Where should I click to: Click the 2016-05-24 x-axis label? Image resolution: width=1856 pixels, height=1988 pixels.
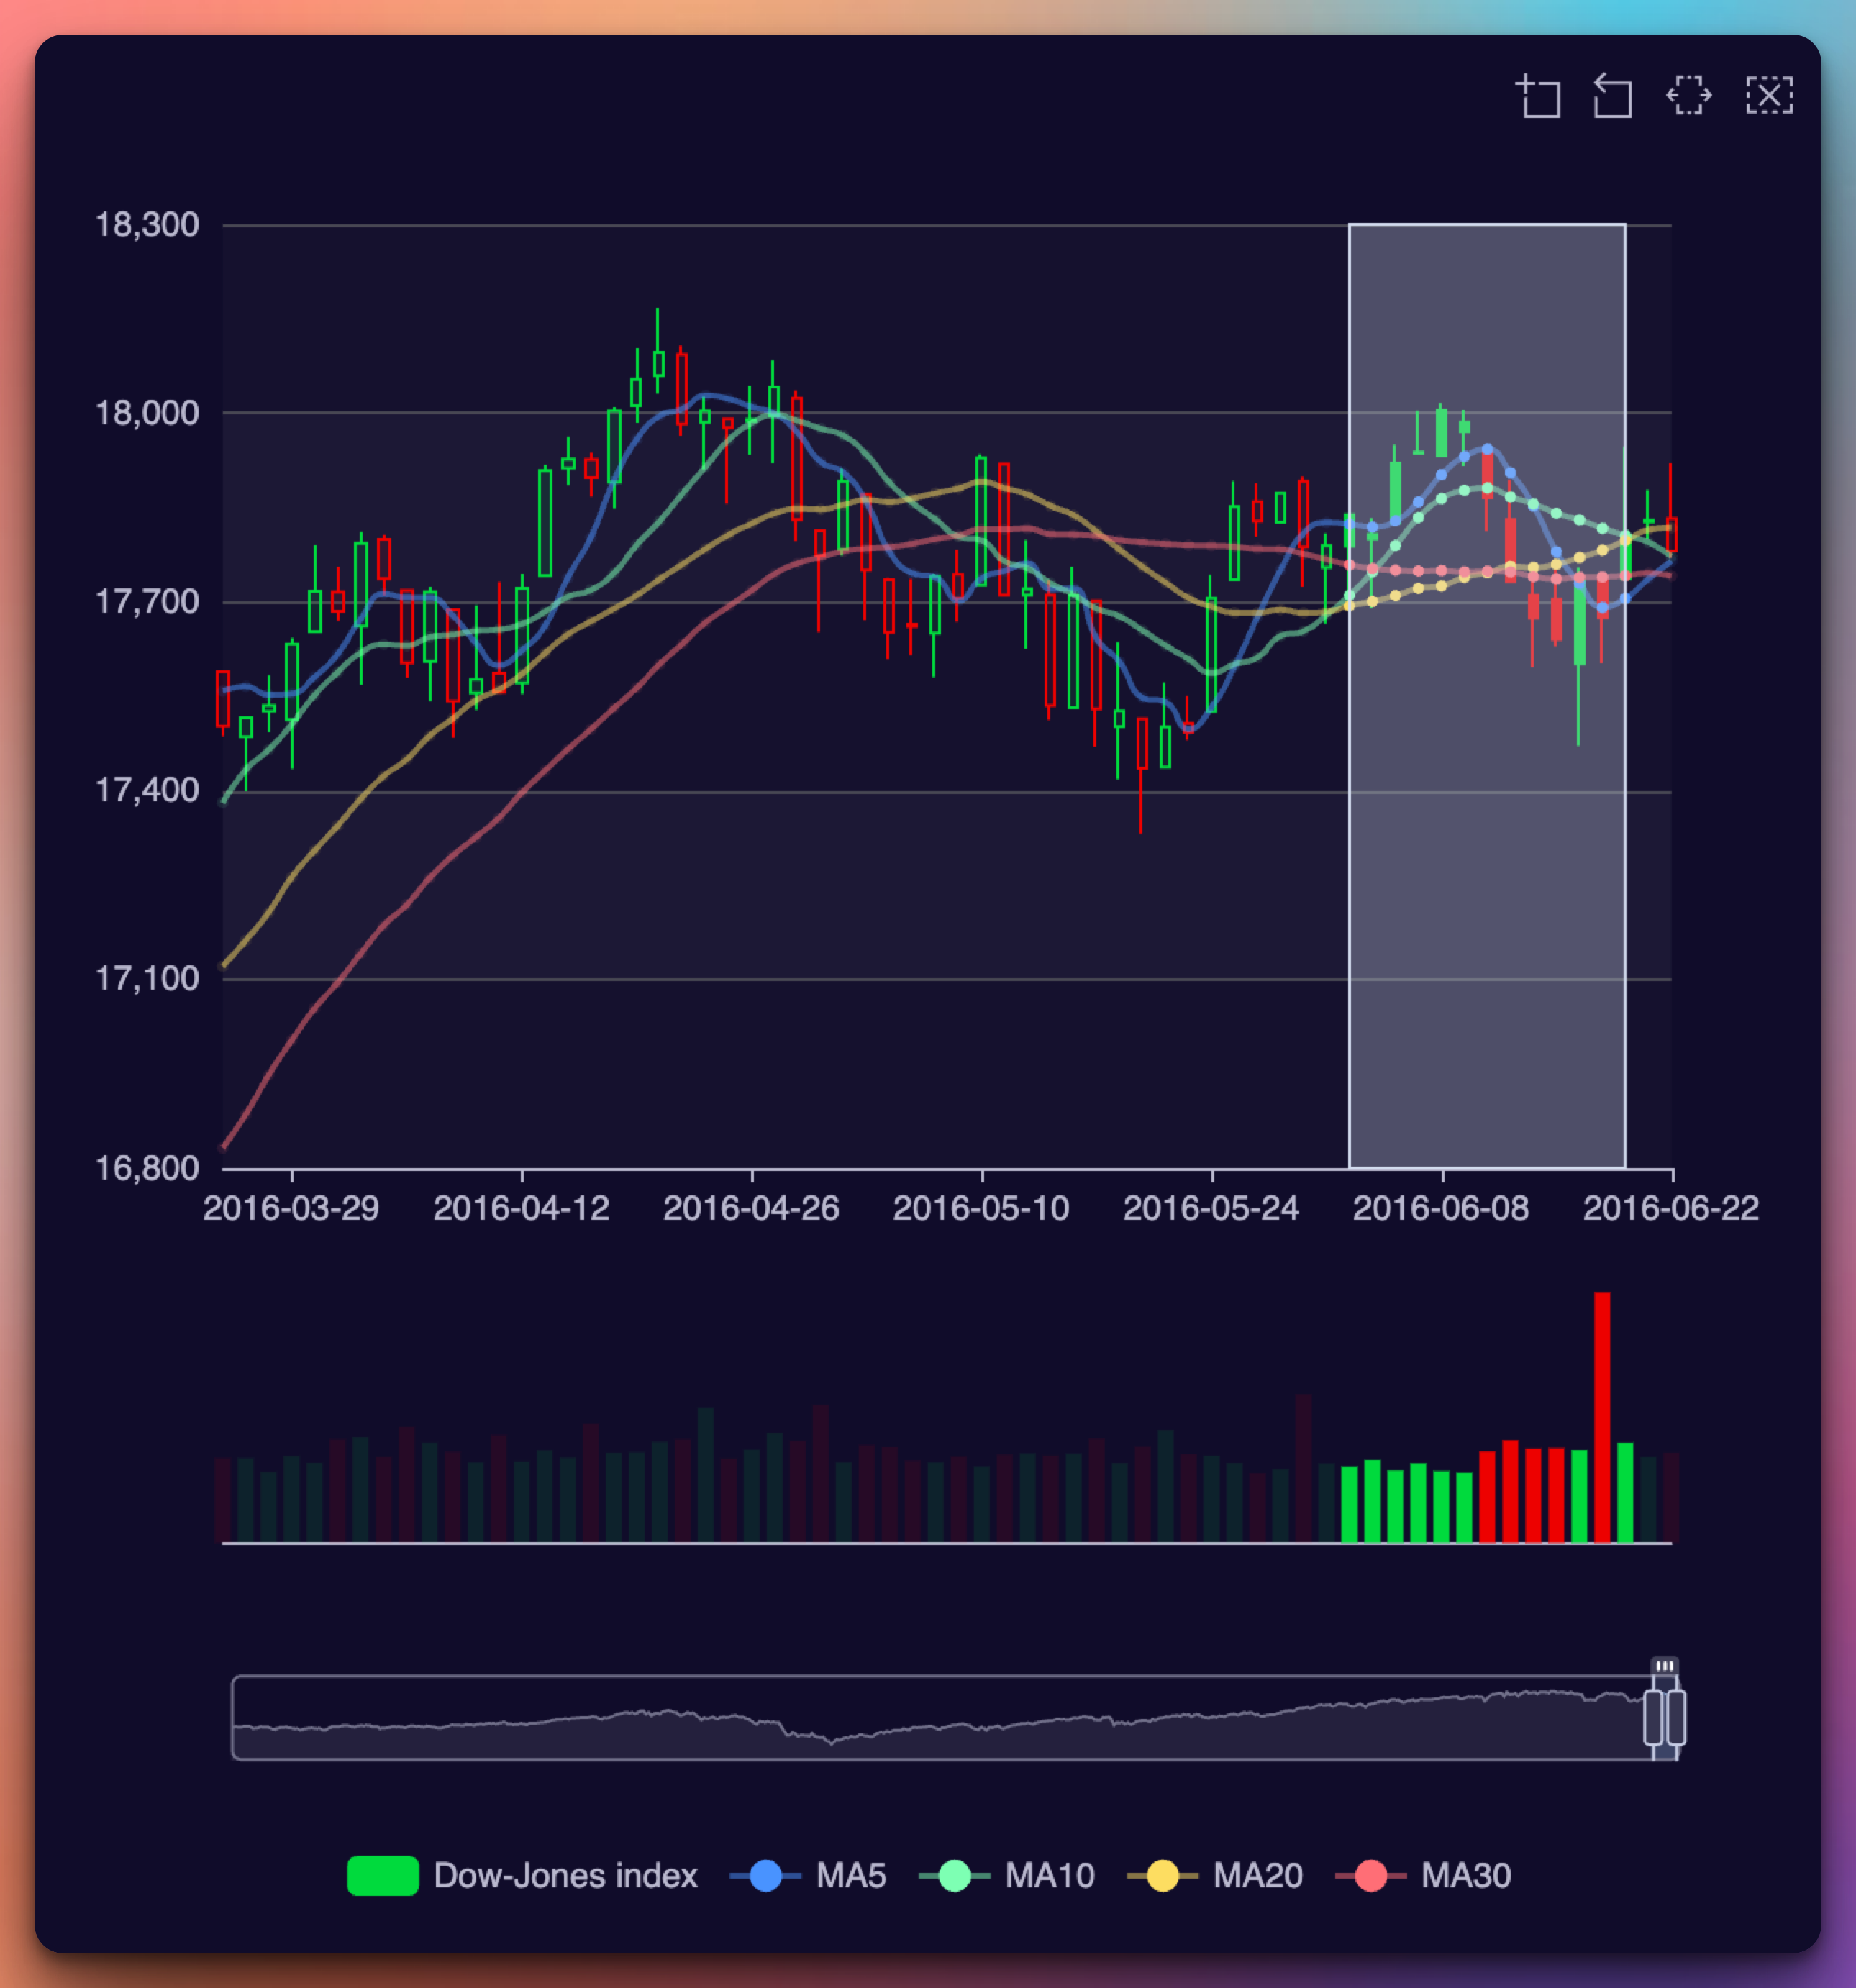coord(1211,1209)
